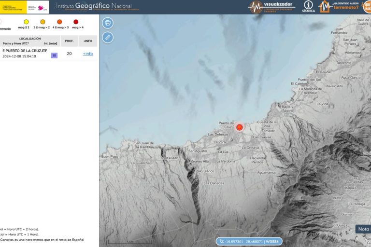The image size is (371, 247).
Task: Click the La Matanza de Acentejo label
Action: tap(311, 91)
